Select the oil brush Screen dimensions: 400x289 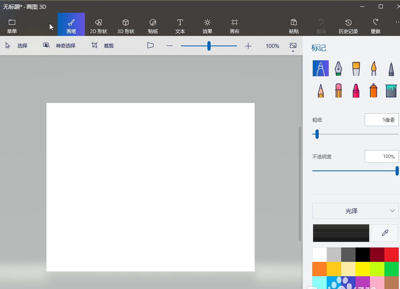tap(356, 68)
